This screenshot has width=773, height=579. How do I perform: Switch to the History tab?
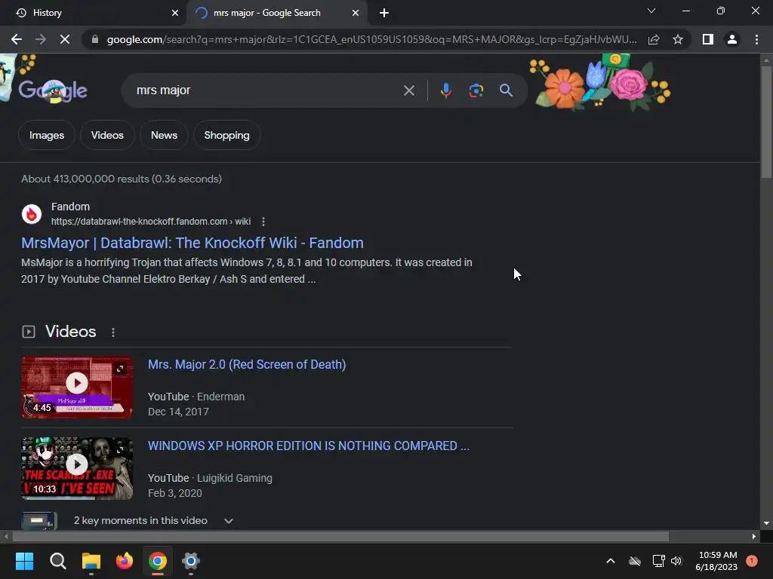click(93, 13)
